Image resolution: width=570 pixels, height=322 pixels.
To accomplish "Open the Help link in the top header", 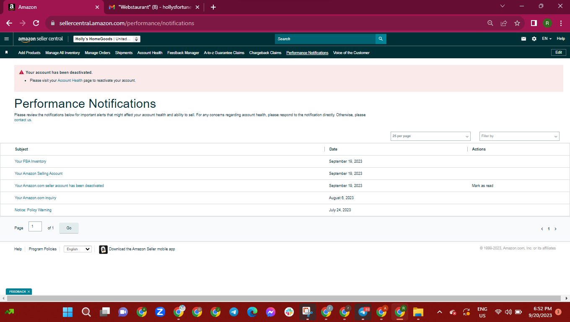I will (561, 39).
